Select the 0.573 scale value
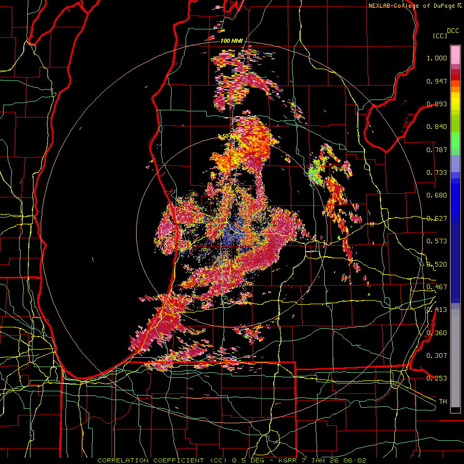This screenshot has width=464, height=464. (x=437, y=241)
